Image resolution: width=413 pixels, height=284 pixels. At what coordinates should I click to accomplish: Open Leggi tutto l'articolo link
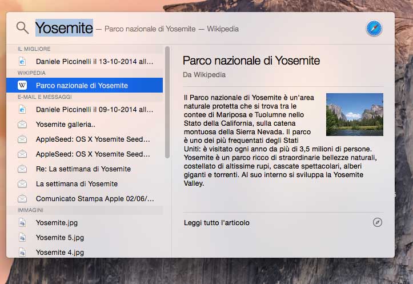216,223
